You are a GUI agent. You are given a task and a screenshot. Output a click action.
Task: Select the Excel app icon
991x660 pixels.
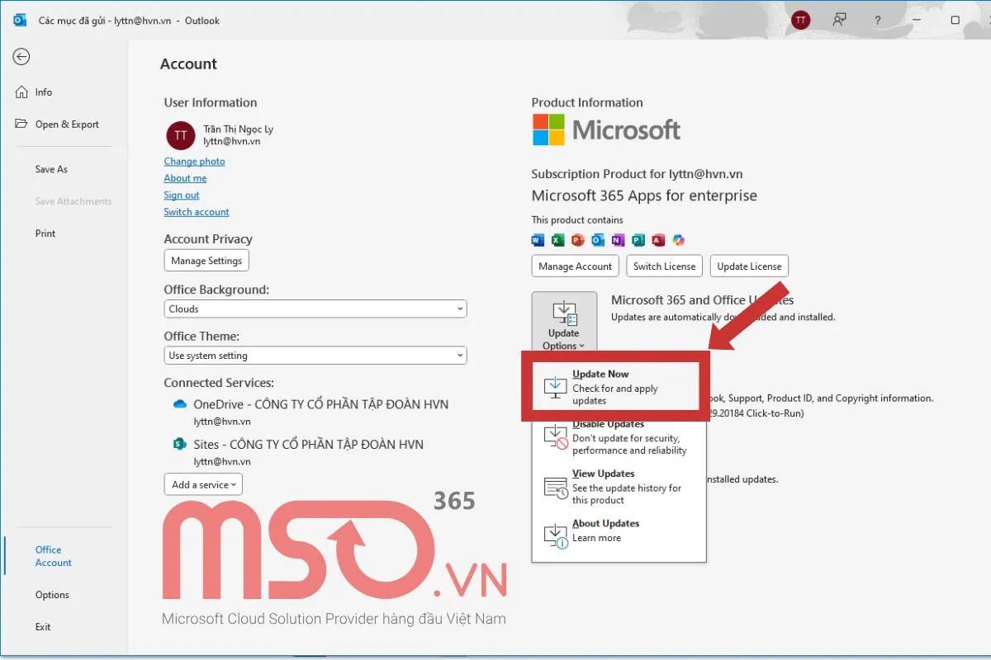(x=557, y=239)
